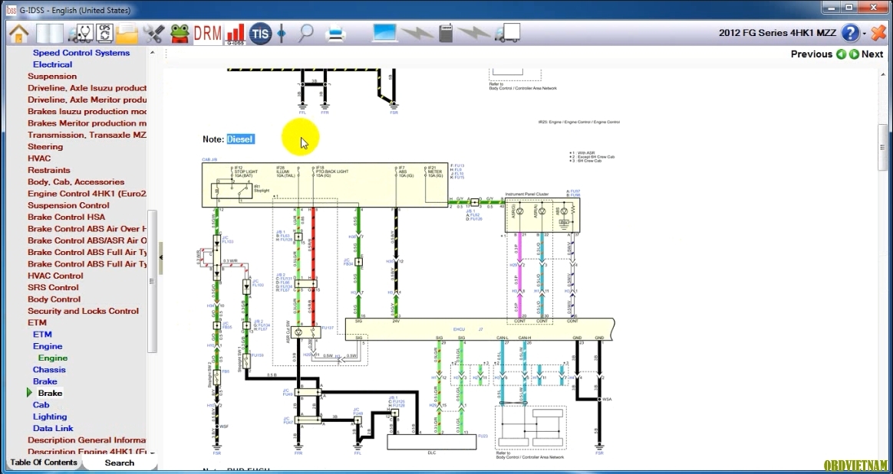Image resolution: width=893 pixels, height=474 pixels.
Task: Open the Data Link ETM entry
Action: (53, 428)
